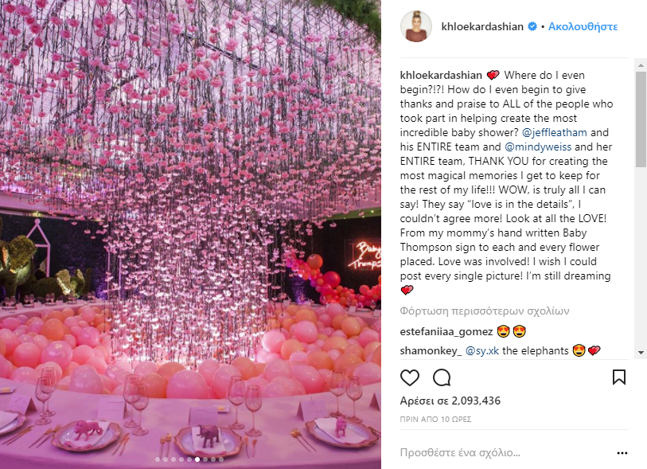This screenshot has height=469, width=647.
Task: Expand Φόρτωση περισσότερων σχολίων to load comments
Action: point(485,311)
